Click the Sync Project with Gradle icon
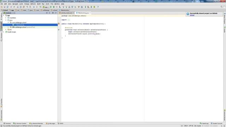Screen dimensions: 226x127 tap(85, 7)
